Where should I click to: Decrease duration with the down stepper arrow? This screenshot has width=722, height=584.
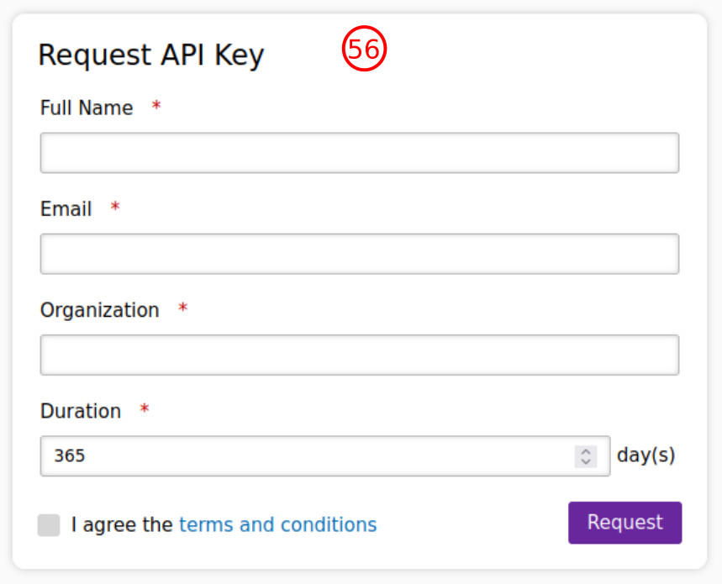[586, 461]
